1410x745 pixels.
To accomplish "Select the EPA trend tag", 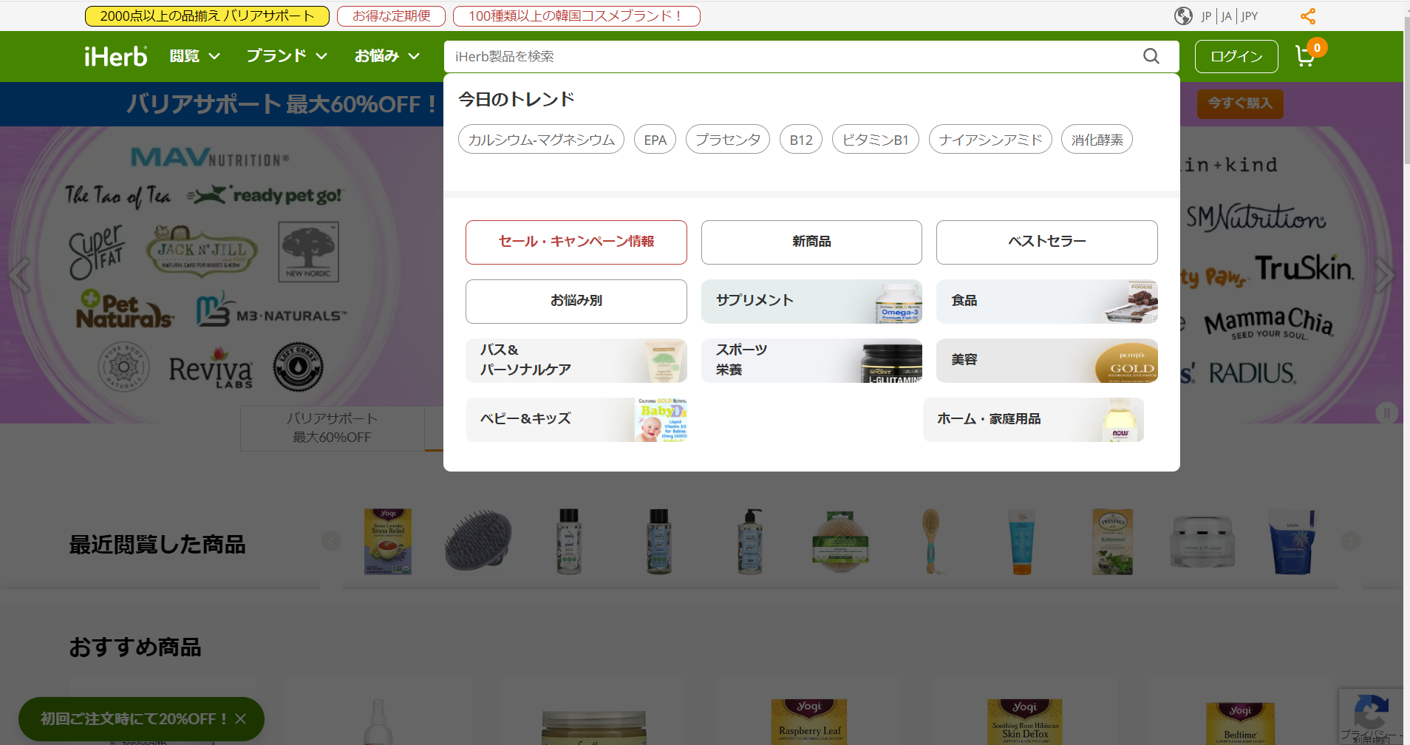I will 655,140.
